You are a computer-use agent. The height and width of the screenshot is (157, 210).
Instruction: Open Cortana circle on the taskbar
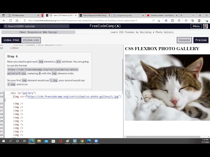[17, 141]
